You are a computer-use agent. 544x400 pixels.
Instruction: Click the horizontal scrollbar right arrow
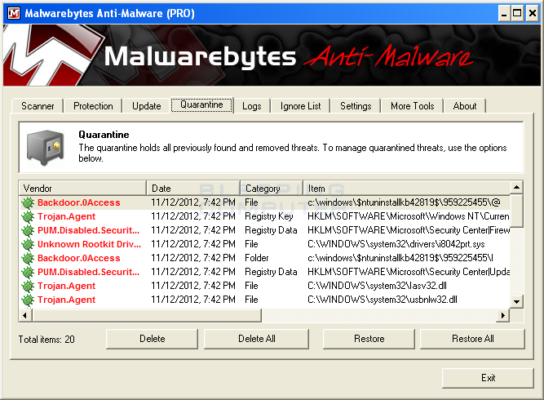[502, 315]
